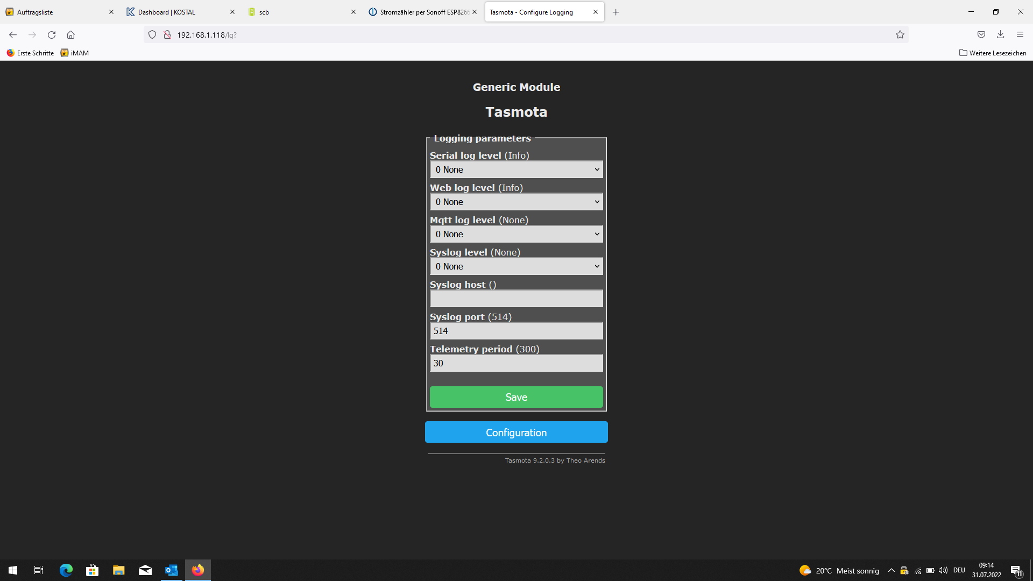Close the Dashboard KOSTAL tab
Screen dimensions: 1033x581
click(x=232, y=12)
